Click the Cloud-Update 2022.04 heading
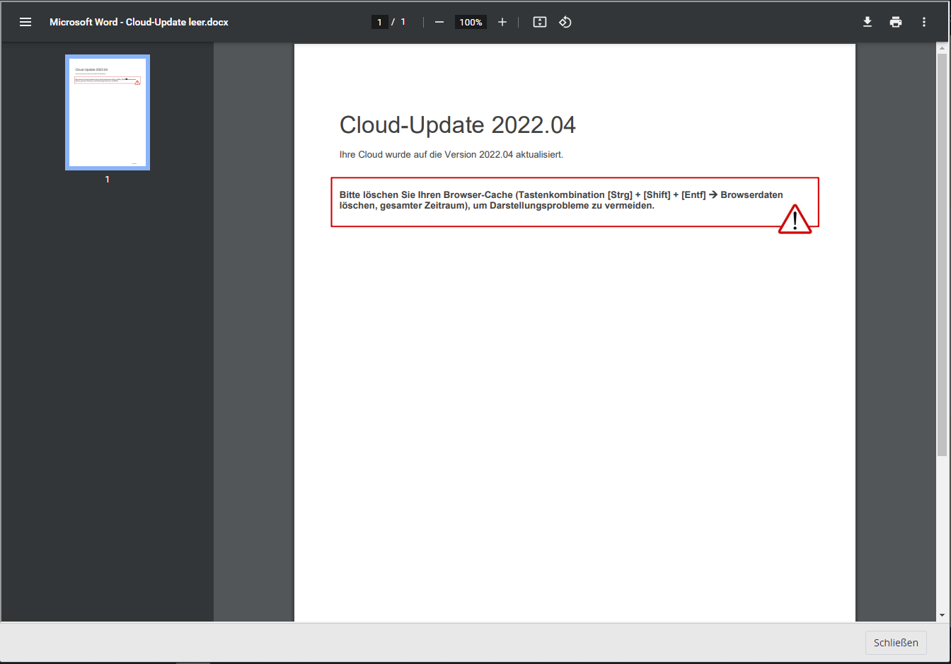 (457, 125)
